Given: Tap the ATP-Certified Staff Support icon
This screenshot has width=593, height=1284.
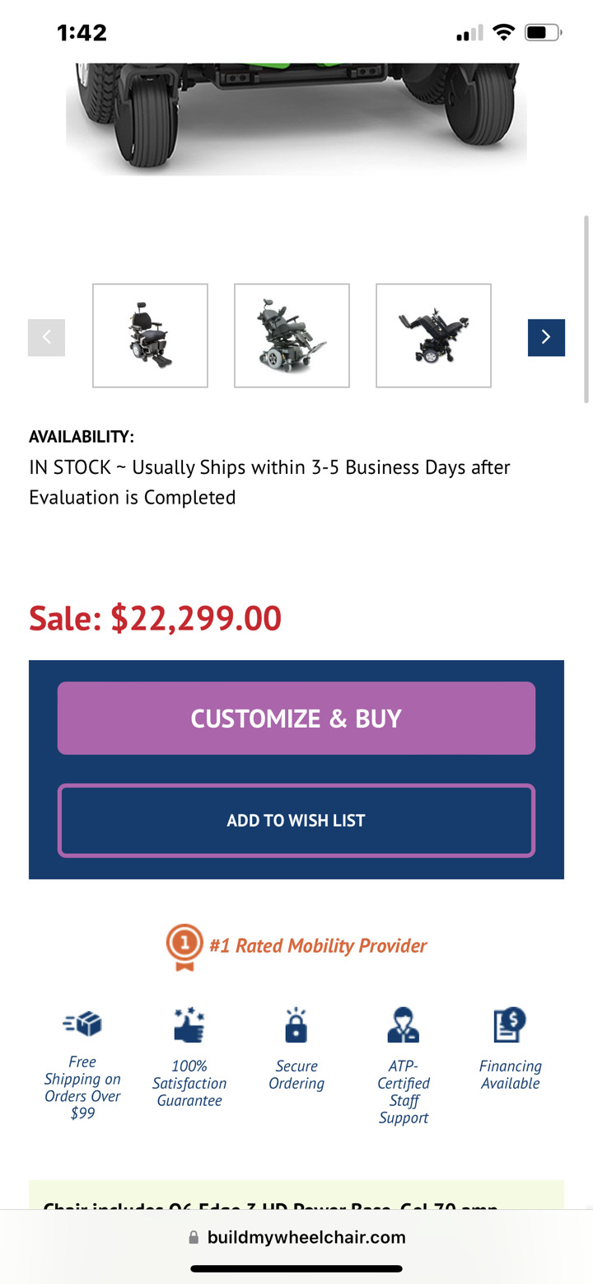Looking at the screenshot, I should [403, 1024].
